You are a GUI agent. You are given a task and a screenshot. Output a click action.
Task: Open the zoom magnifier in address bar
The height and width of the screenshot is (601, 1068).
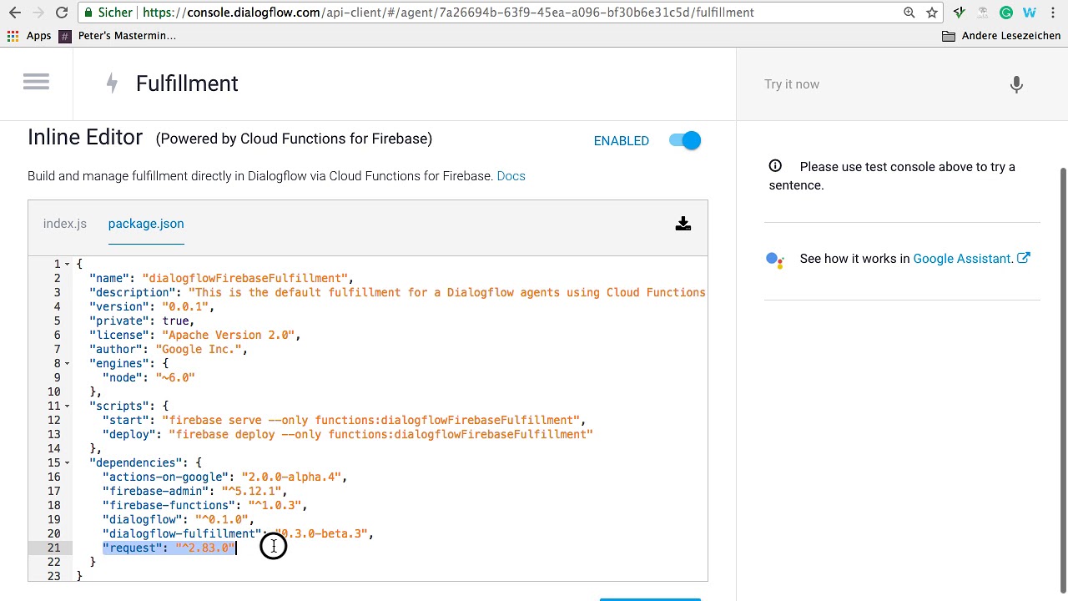tap(909, 13)
